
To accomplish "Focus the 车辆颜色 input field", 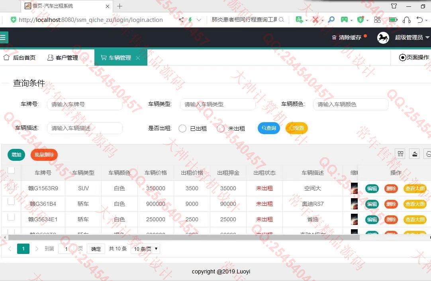I will pos(351,104).
